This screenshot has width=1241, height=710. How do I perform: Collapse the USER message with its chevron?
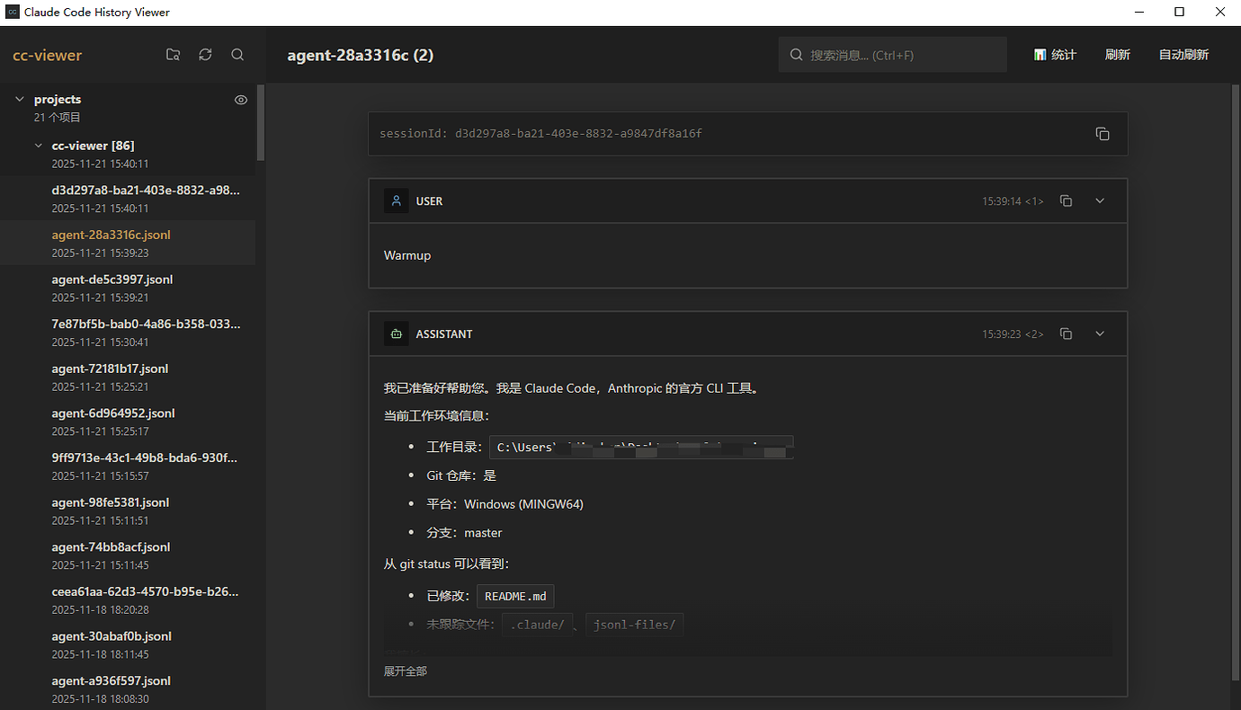pos(1100,201)
